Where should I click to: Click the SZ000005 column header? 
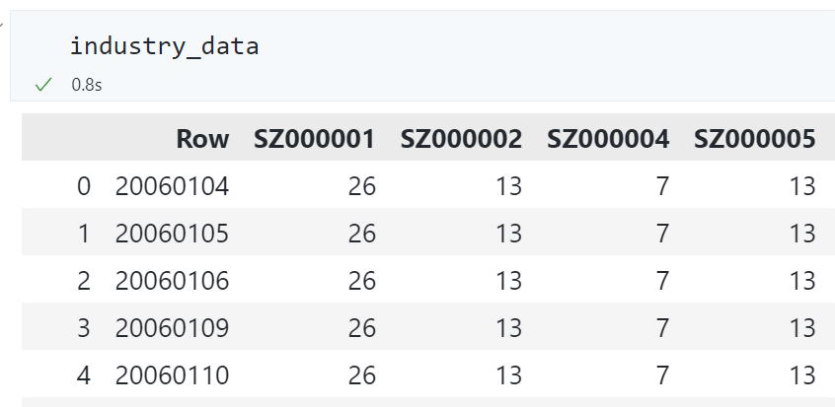point(755,139)
